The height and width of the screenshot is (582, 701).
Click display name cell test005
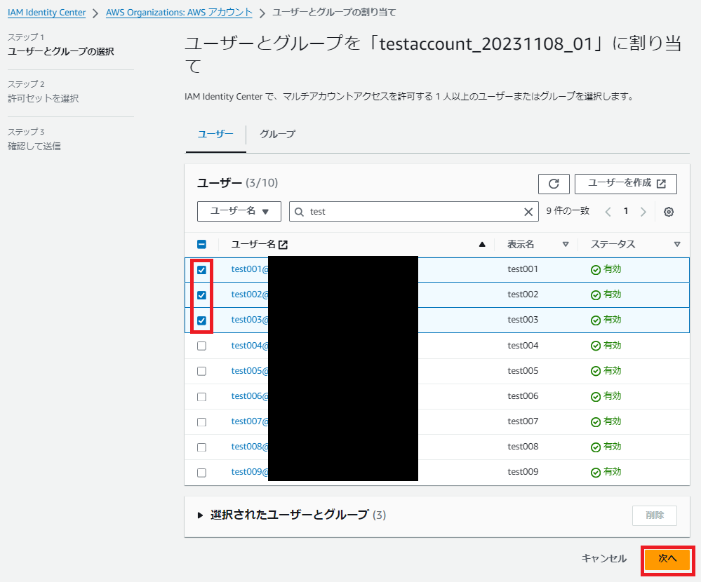click(523, 371)
